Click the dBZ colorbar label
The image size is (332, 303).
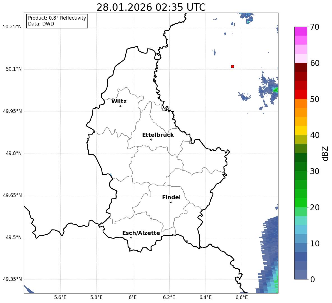[325, 153]
